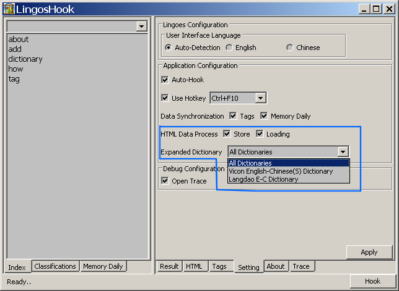Select the word 'how' in the index list

pyautogui.click(x=15, y=69)
